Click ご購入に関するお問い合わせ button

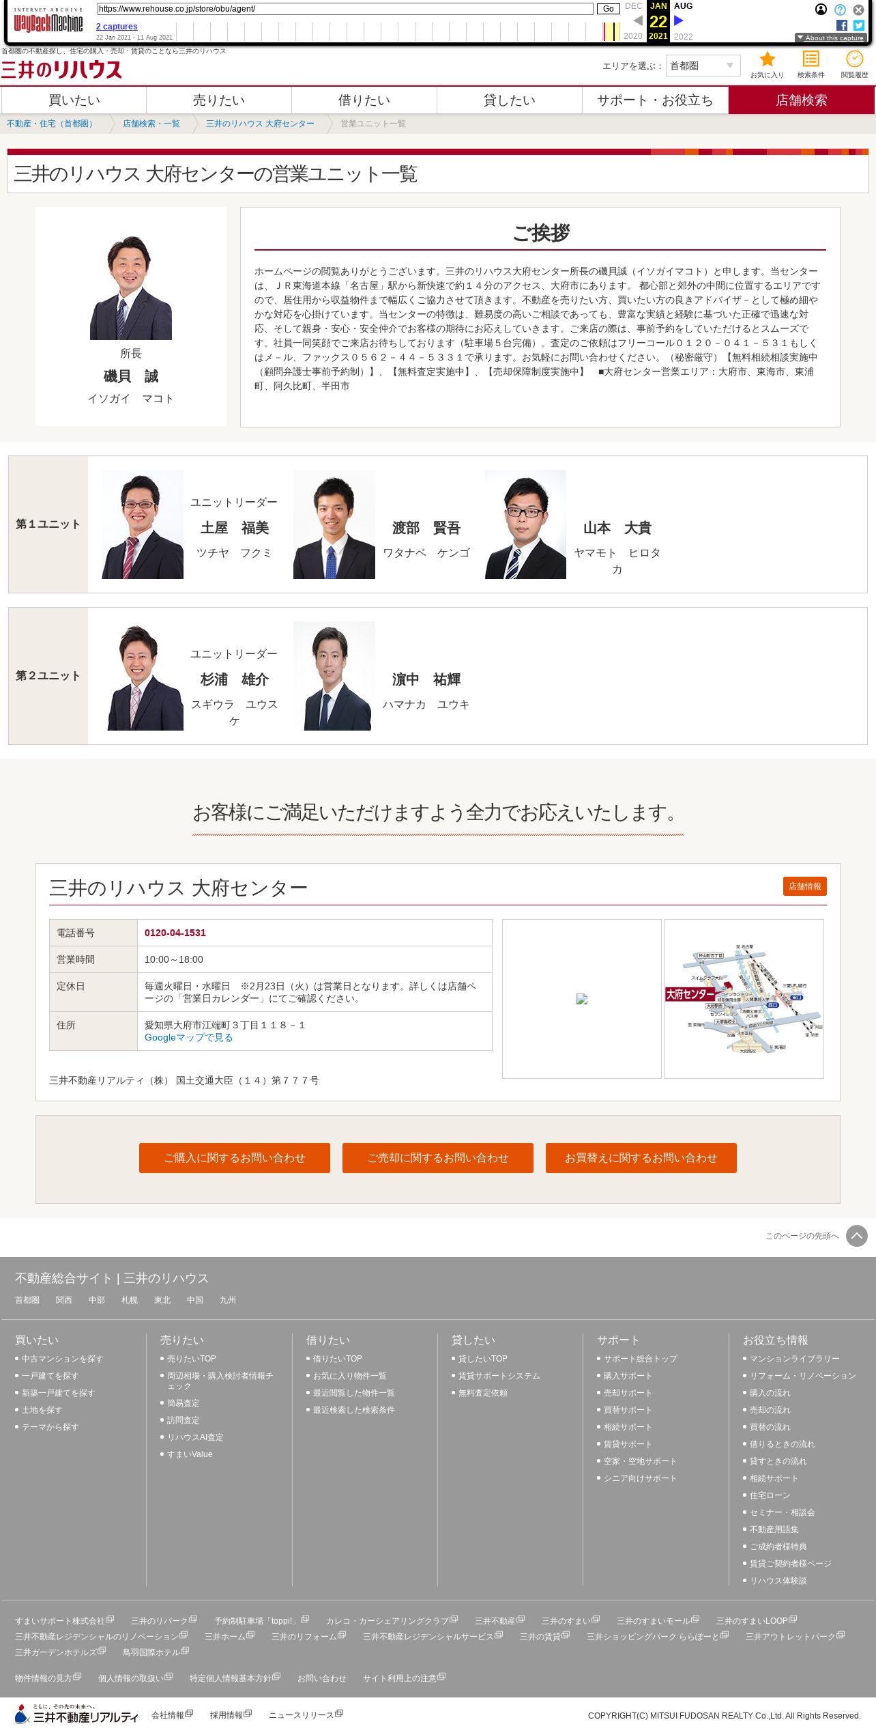(235, 1158)
